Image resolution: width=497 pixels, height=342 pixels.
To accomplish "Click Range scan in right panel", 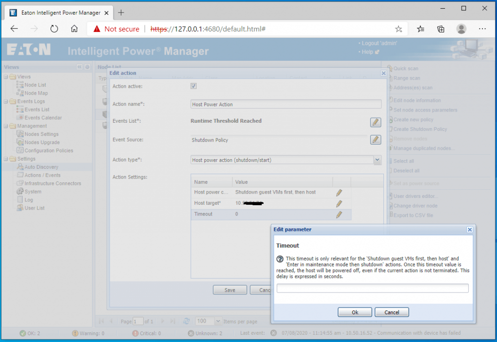I will (x=407, y=78).
